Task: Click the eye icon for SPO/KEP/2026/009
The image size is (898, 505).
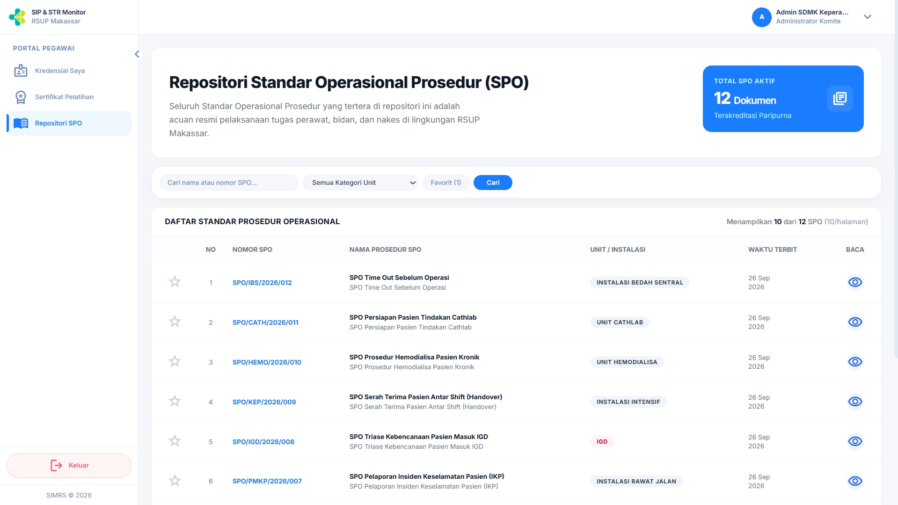Action: click(x=855, y=402)
